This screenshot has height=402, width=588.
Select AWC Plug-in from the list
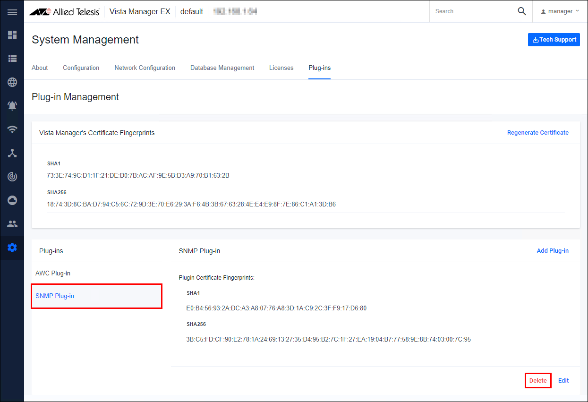[x=53, y=274]
